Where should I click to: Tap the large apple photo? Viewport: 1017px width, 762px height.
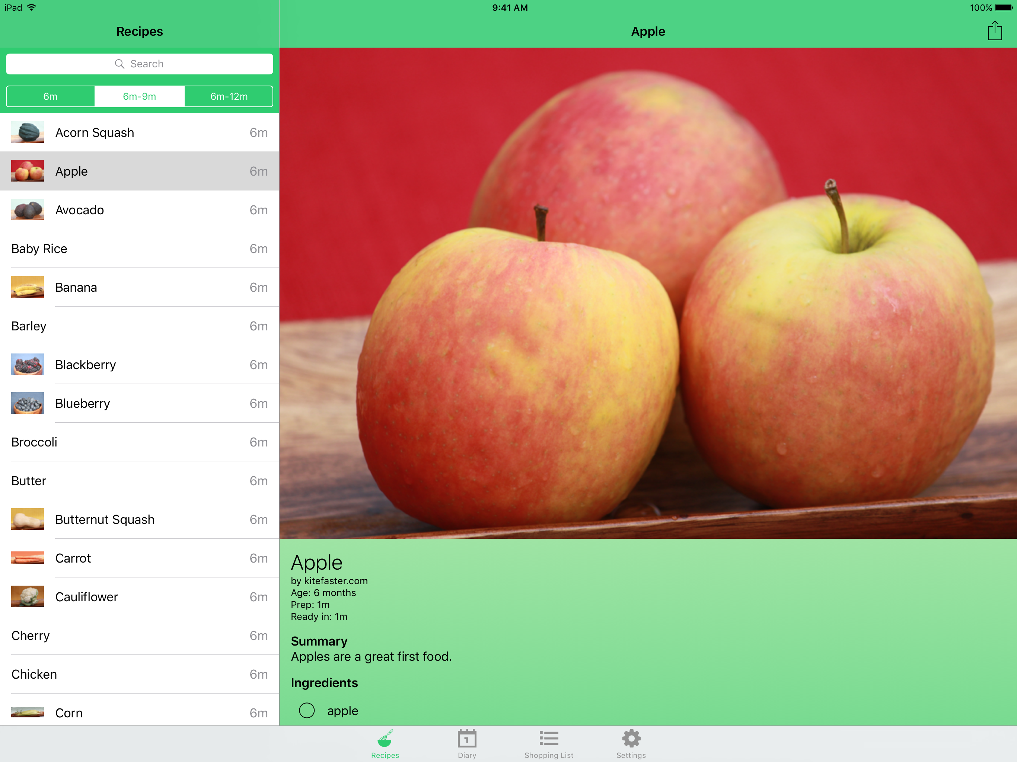tap(648, 293)
